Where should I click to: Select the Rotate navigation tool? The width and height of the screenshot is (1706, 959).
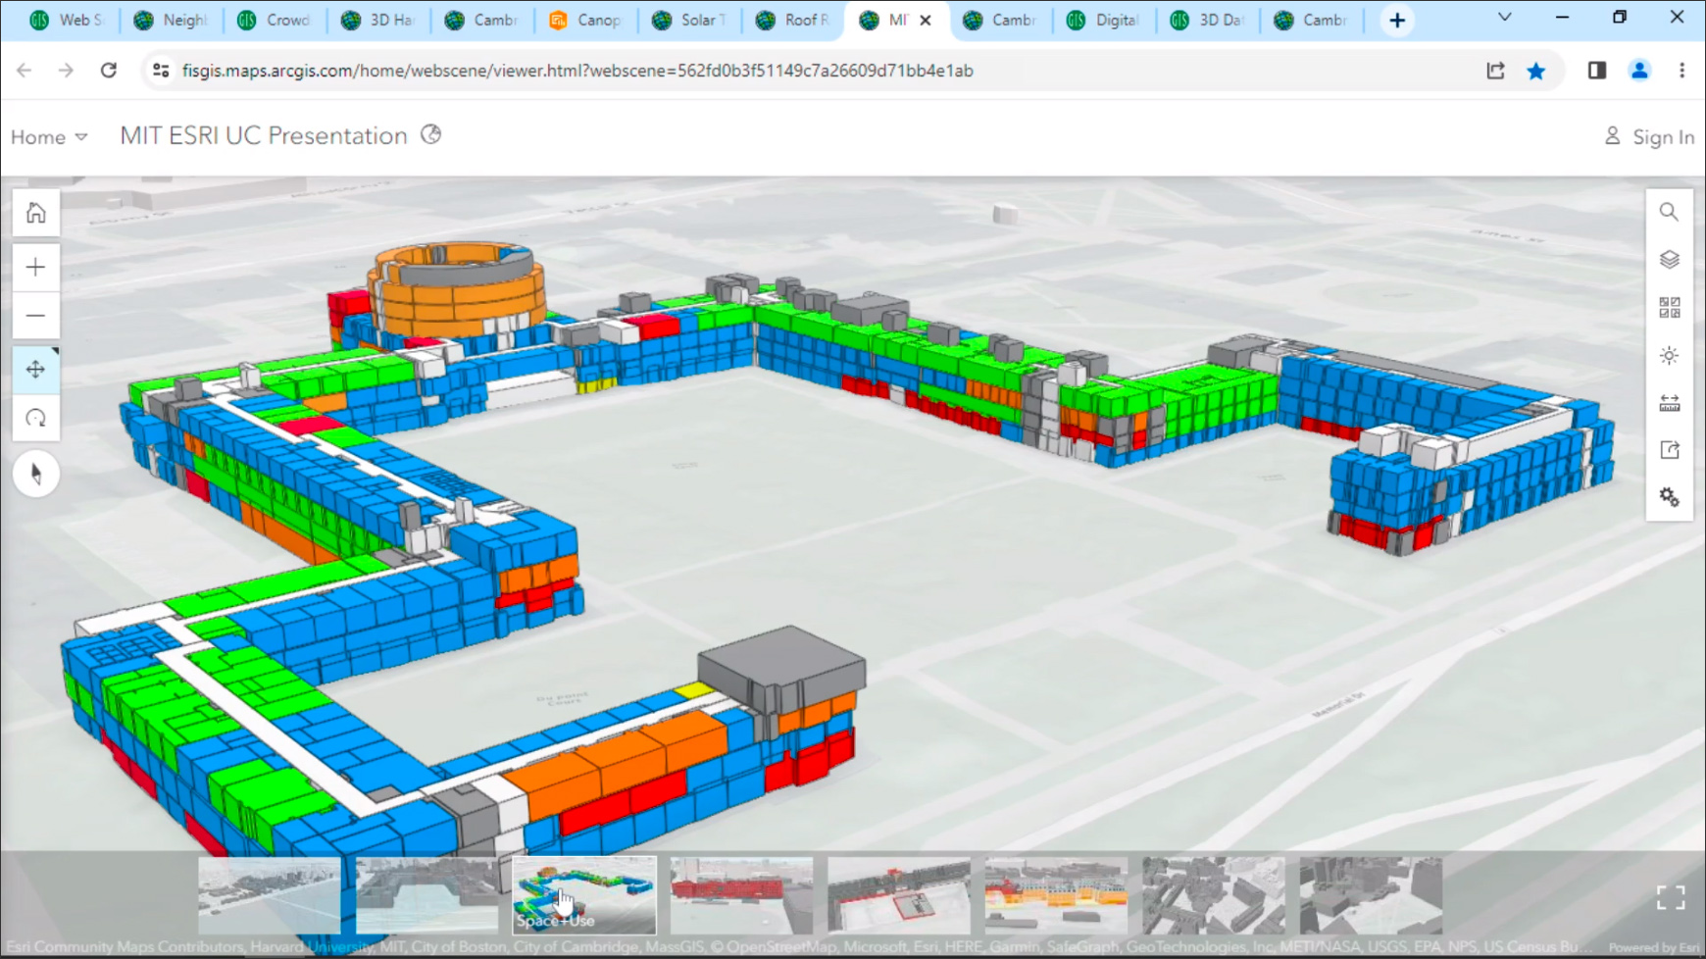pyautogui.click(x=36, y=419)
